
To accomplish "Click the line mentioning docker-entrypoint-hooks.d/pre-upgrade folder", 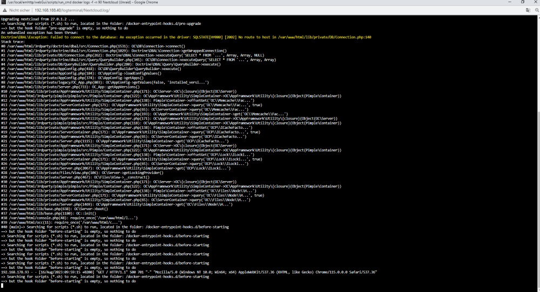I will [x=101, y=24].
